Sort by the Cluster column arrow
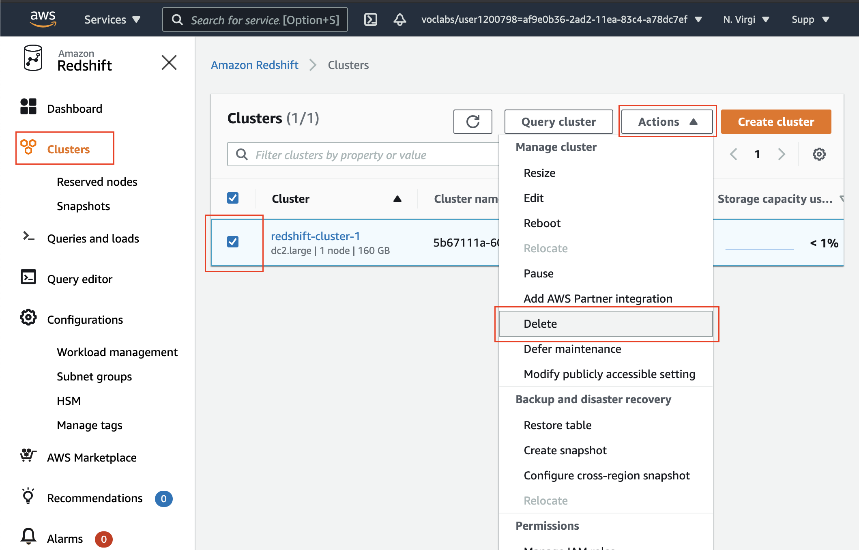 [397, 199]
